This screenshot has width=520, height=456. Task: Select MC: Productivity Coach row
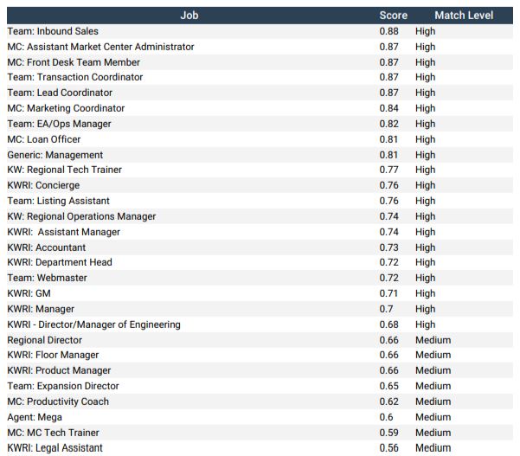click(260, 401)
